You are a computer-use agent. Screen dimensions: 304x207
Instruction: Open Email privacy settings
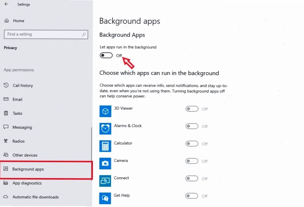[17, 99]
